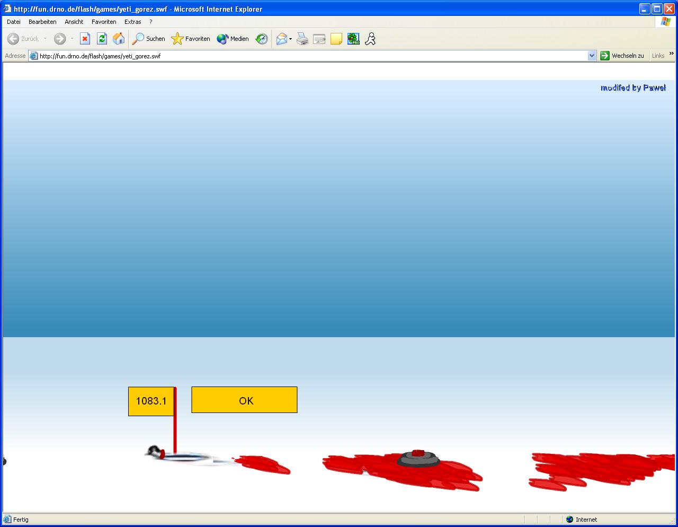Open the back button history dropdown arrow
This screenshot has height=527, width=678.
click(45, 39)
